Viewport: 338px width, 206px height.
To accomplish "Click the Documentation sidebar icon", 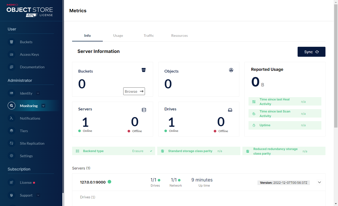I will click(12, 67).
